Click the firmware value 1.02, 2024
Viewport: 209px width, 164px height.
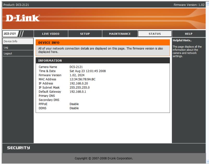coord(77,75)
